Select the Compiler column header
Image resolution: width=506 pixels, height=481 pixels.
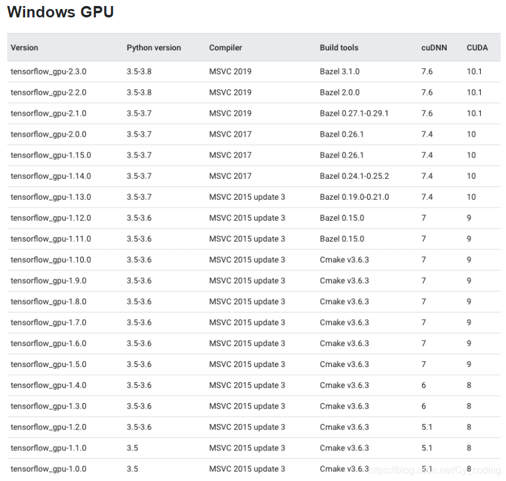click(x=225, y=48)
